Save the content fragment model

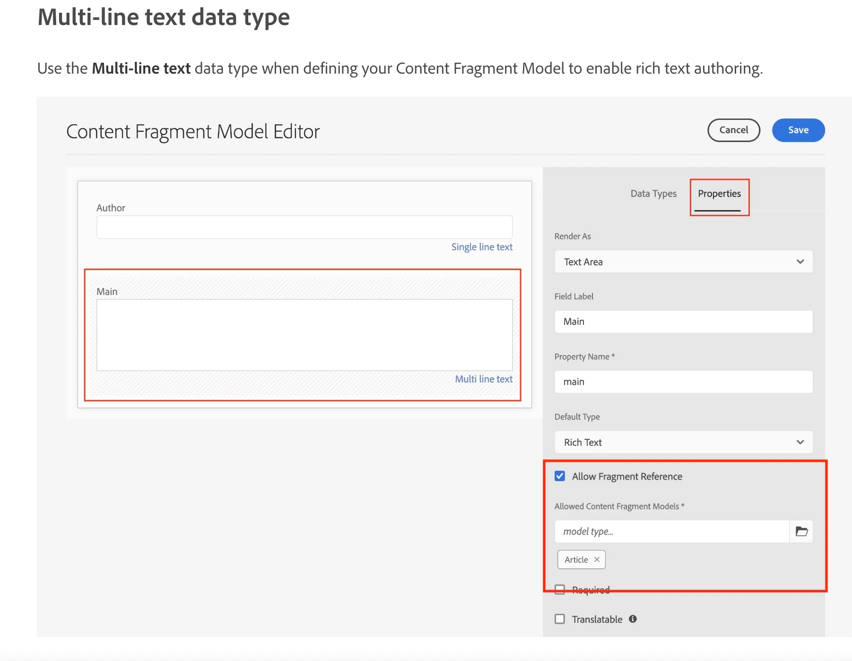[798, 130]
